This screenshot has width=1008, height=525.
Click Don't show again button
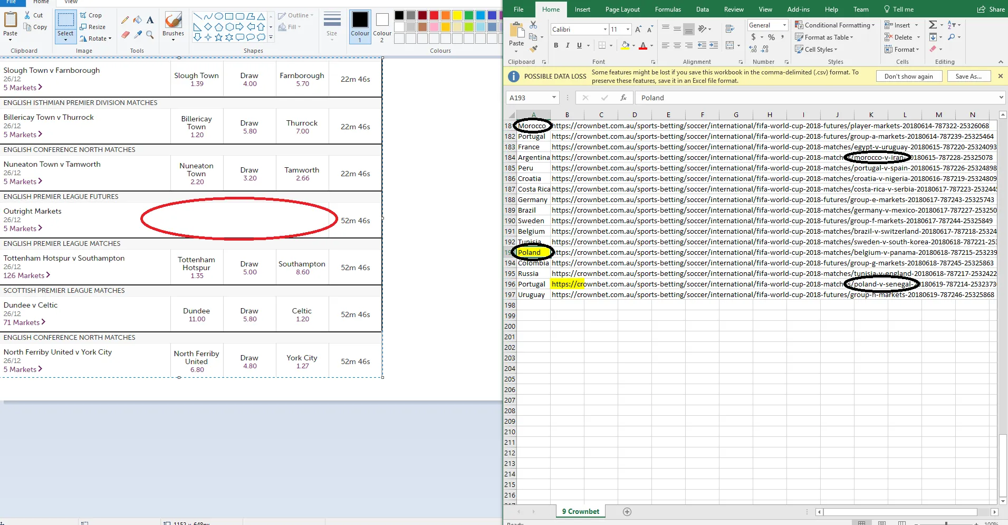[x=908, y=77]
